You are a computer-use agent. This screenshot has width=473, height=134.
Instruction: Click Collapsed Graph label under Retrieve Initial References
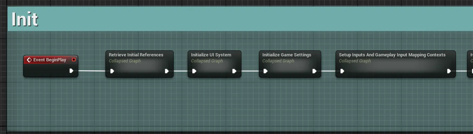[125, 61]
